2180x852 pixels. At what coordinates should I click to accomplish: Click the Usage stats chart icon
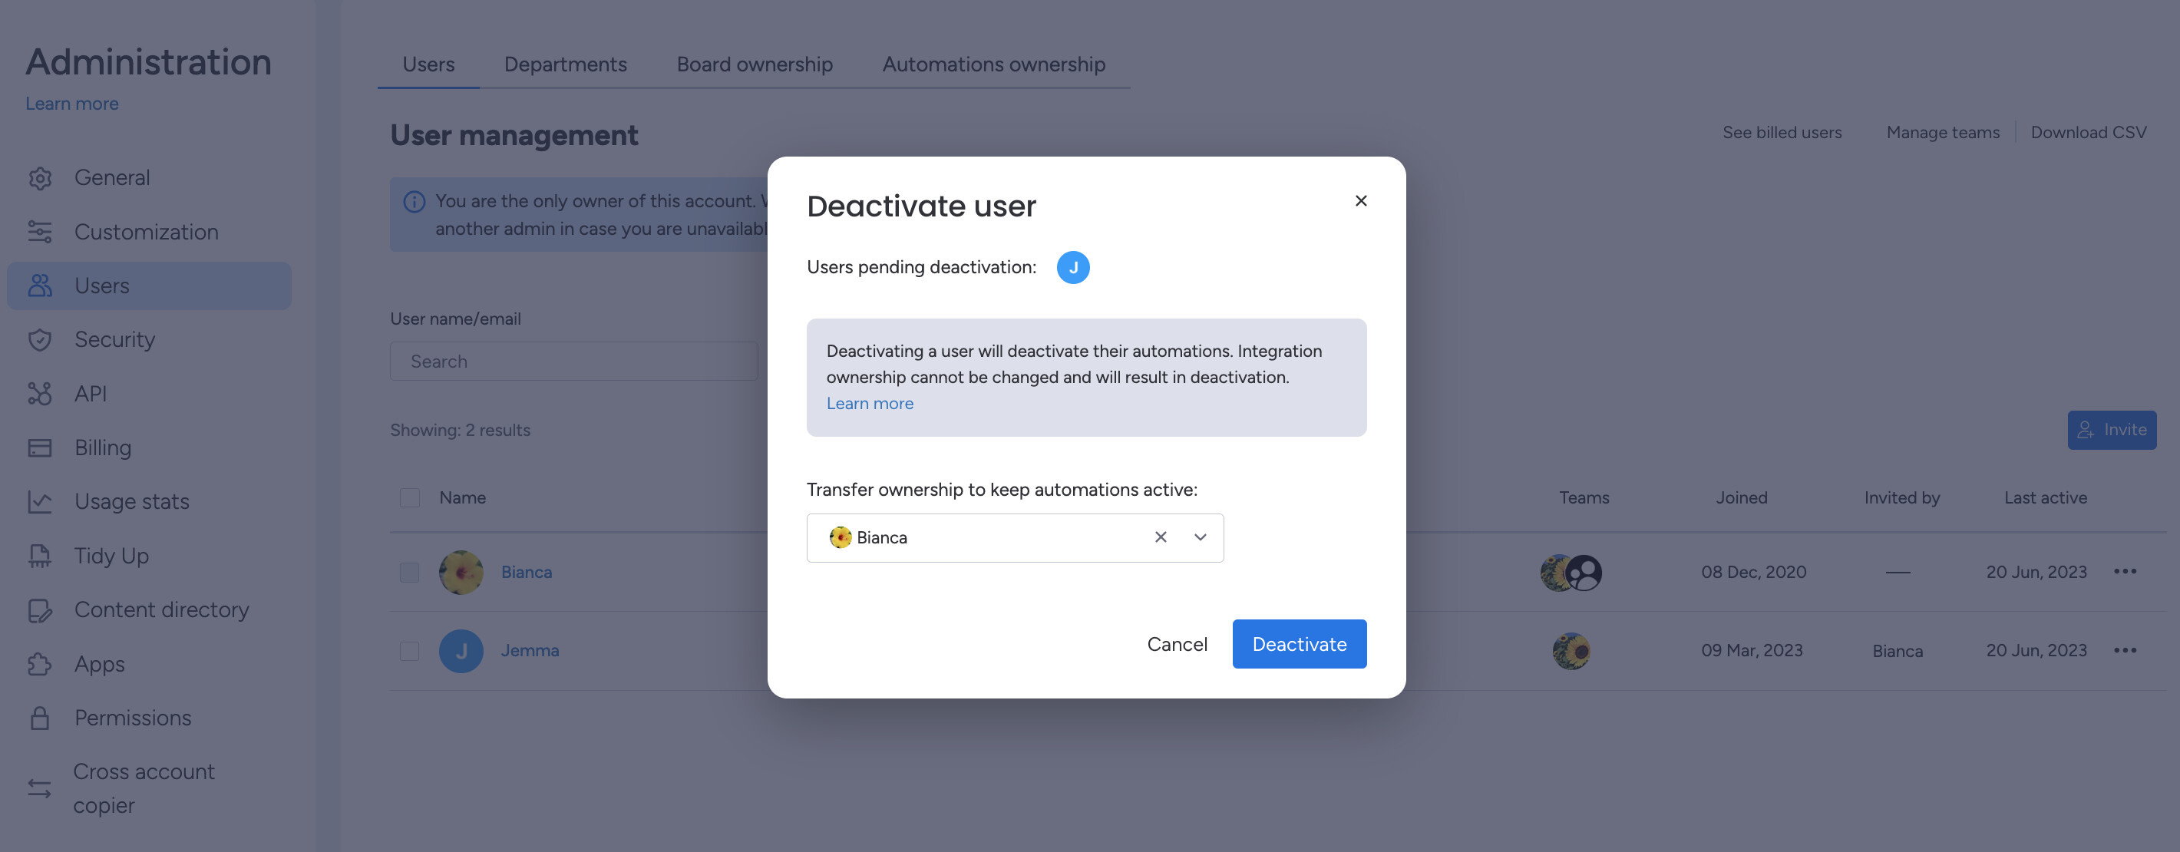pos(40,503)
